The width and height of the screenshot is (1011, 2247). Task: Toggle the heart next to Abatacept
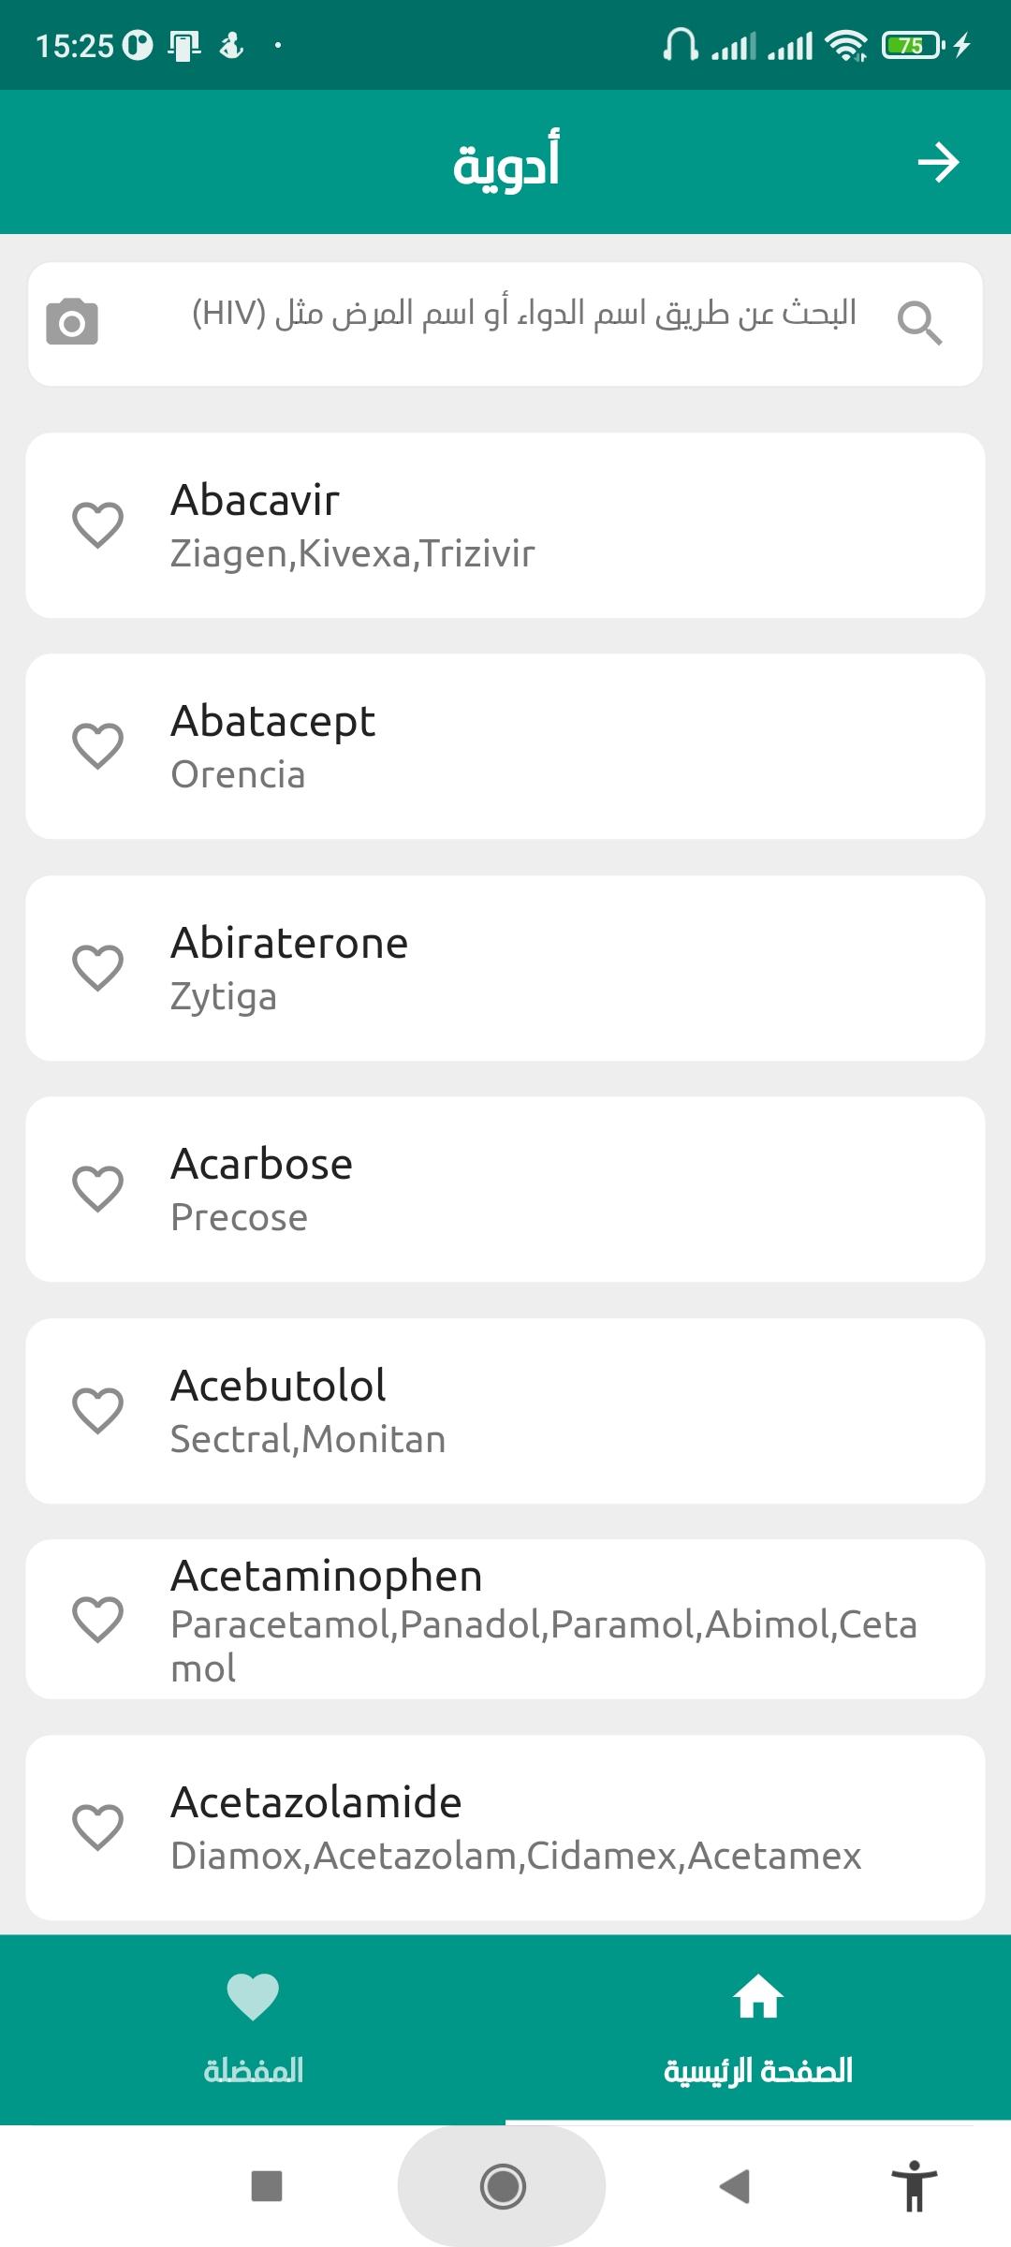point(98,746)
